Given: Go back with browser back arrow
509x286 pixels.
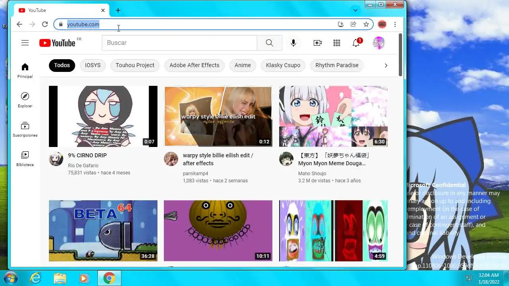Looking at the screenshot, I should 19,24.
